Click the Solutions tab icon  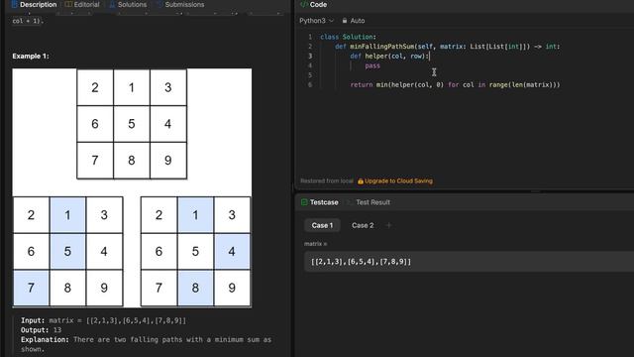pyautogui.click(x=112, y=4)
